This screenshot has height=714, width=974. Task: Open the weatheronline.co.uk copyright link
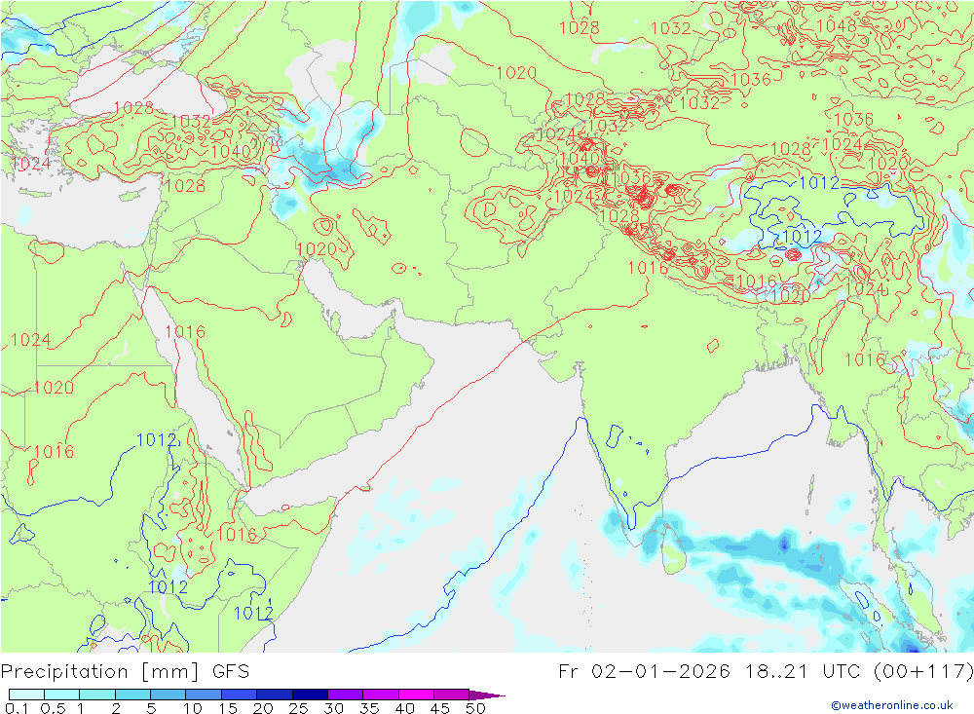tap(892, 705)
